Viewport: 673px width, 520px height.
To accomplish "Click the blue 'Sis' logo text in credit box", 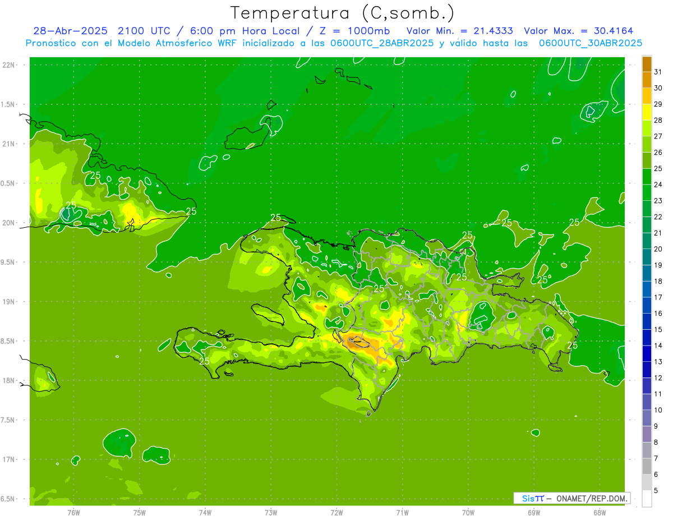I will click(x=528, y=498).
